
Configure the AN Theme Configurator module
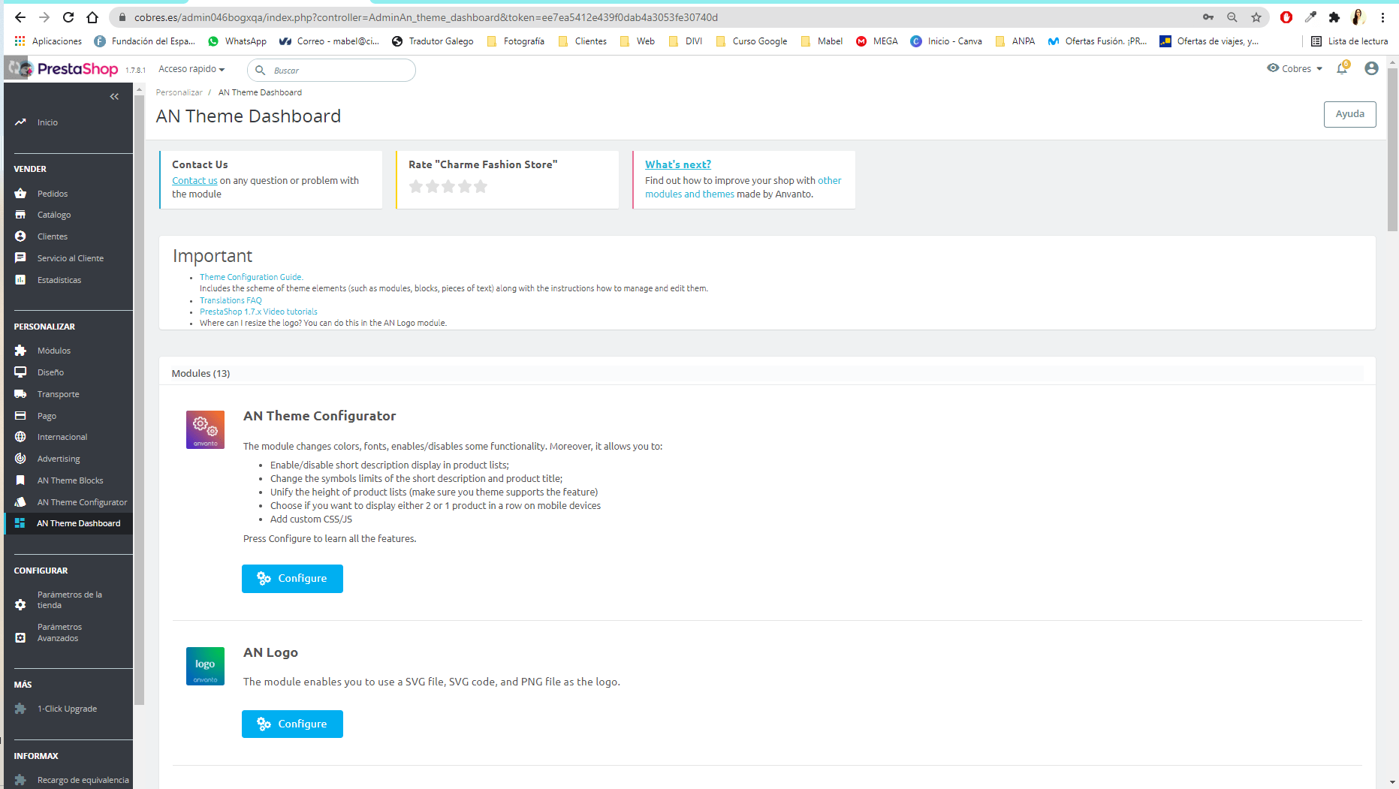292,579
